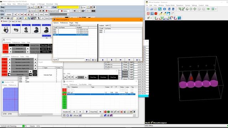
Task: Click the red X delete icon in Cuelist toolbar
Action: (x=121, y=112)
